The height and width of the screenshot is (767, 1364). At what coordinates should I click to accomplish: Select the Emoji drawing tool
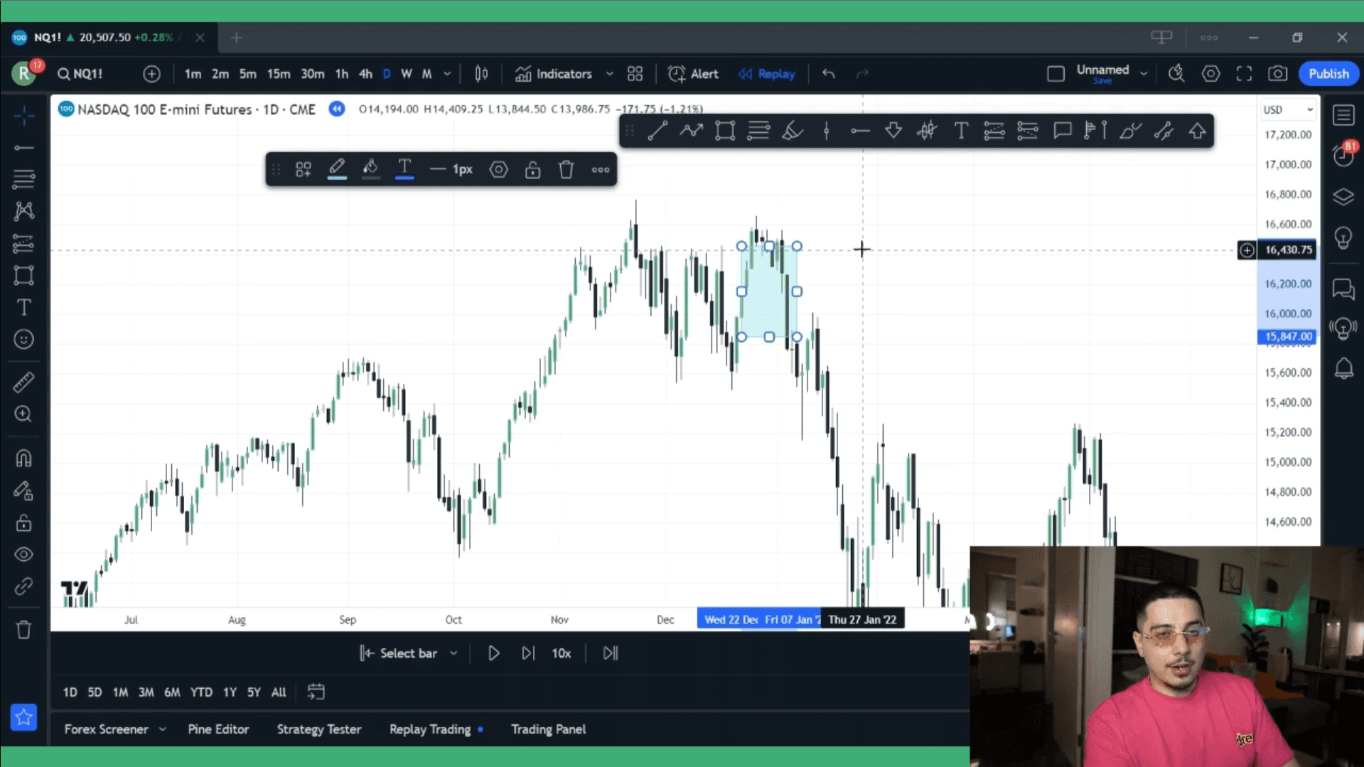pos(23,339)
